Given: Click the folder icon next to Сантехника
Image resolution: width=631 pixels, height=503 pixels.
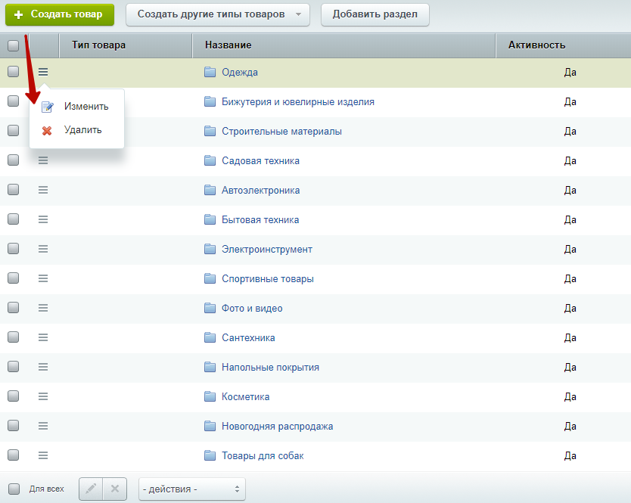Looking at the screenshot, I should coord(210,337).
